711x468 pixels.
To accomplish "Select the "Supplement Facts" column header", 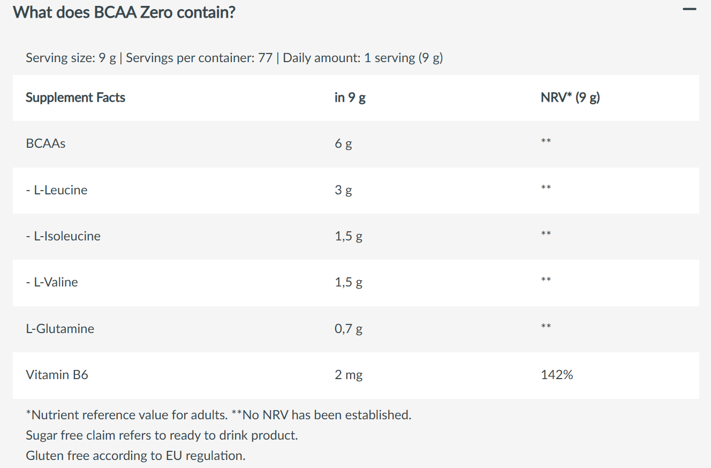I will click(75, 97).
